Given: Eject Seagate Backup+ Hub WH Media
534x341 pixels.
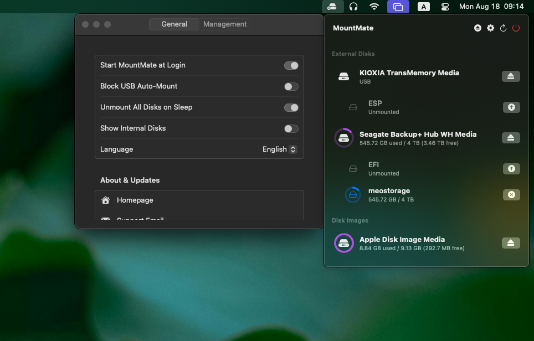Looking at the screenshot, I should pos(511,137).
